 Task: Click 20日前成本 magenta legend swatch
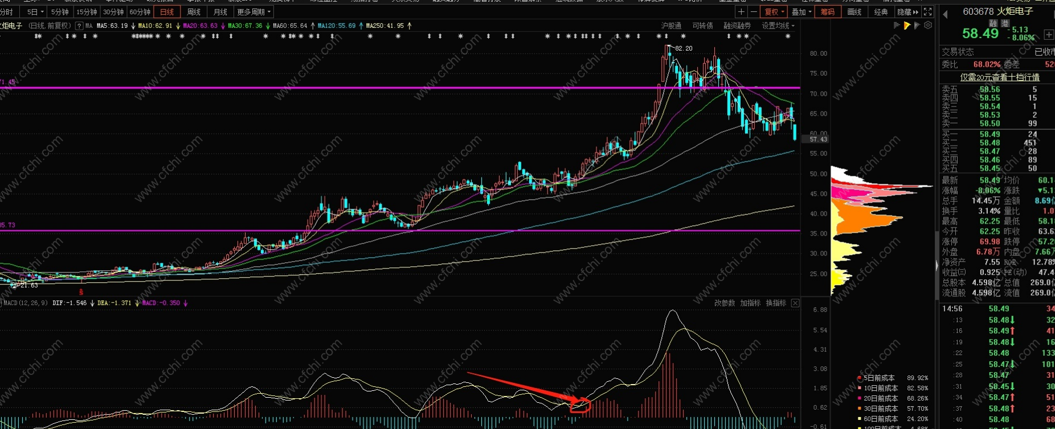point(860,399)
